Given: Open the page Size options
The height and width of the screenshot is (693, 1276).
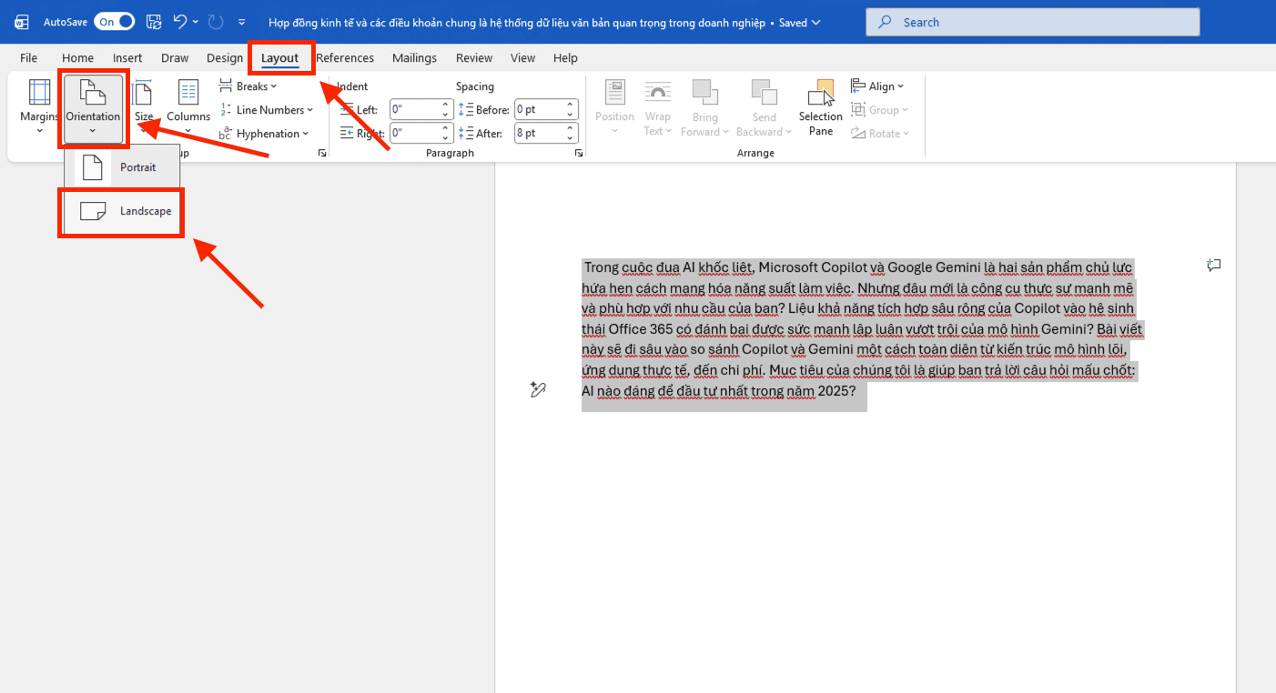Looking at the screenshot, I should point(144,107).
